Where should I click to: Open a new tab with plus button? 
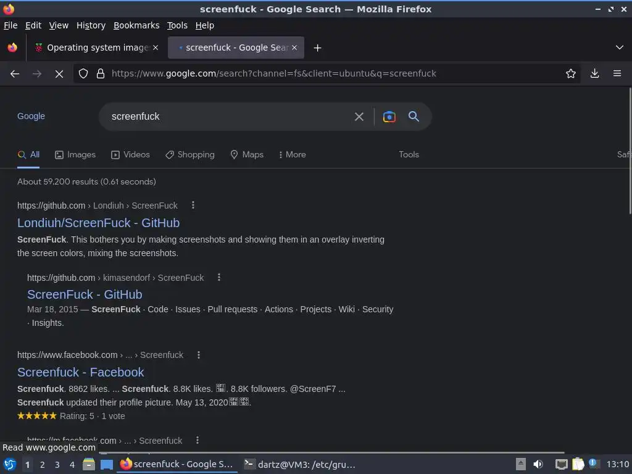[x=318, y=48]
